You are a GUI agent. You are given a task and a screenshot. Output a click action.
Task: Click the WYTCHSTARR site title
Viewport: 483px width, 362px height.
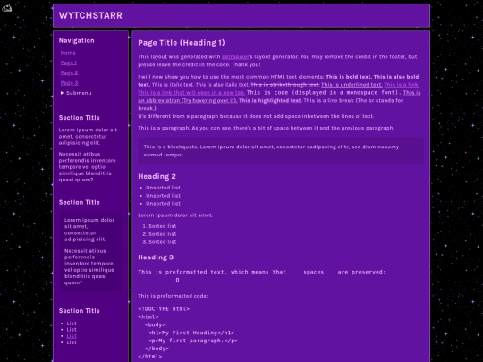point(90,15)
